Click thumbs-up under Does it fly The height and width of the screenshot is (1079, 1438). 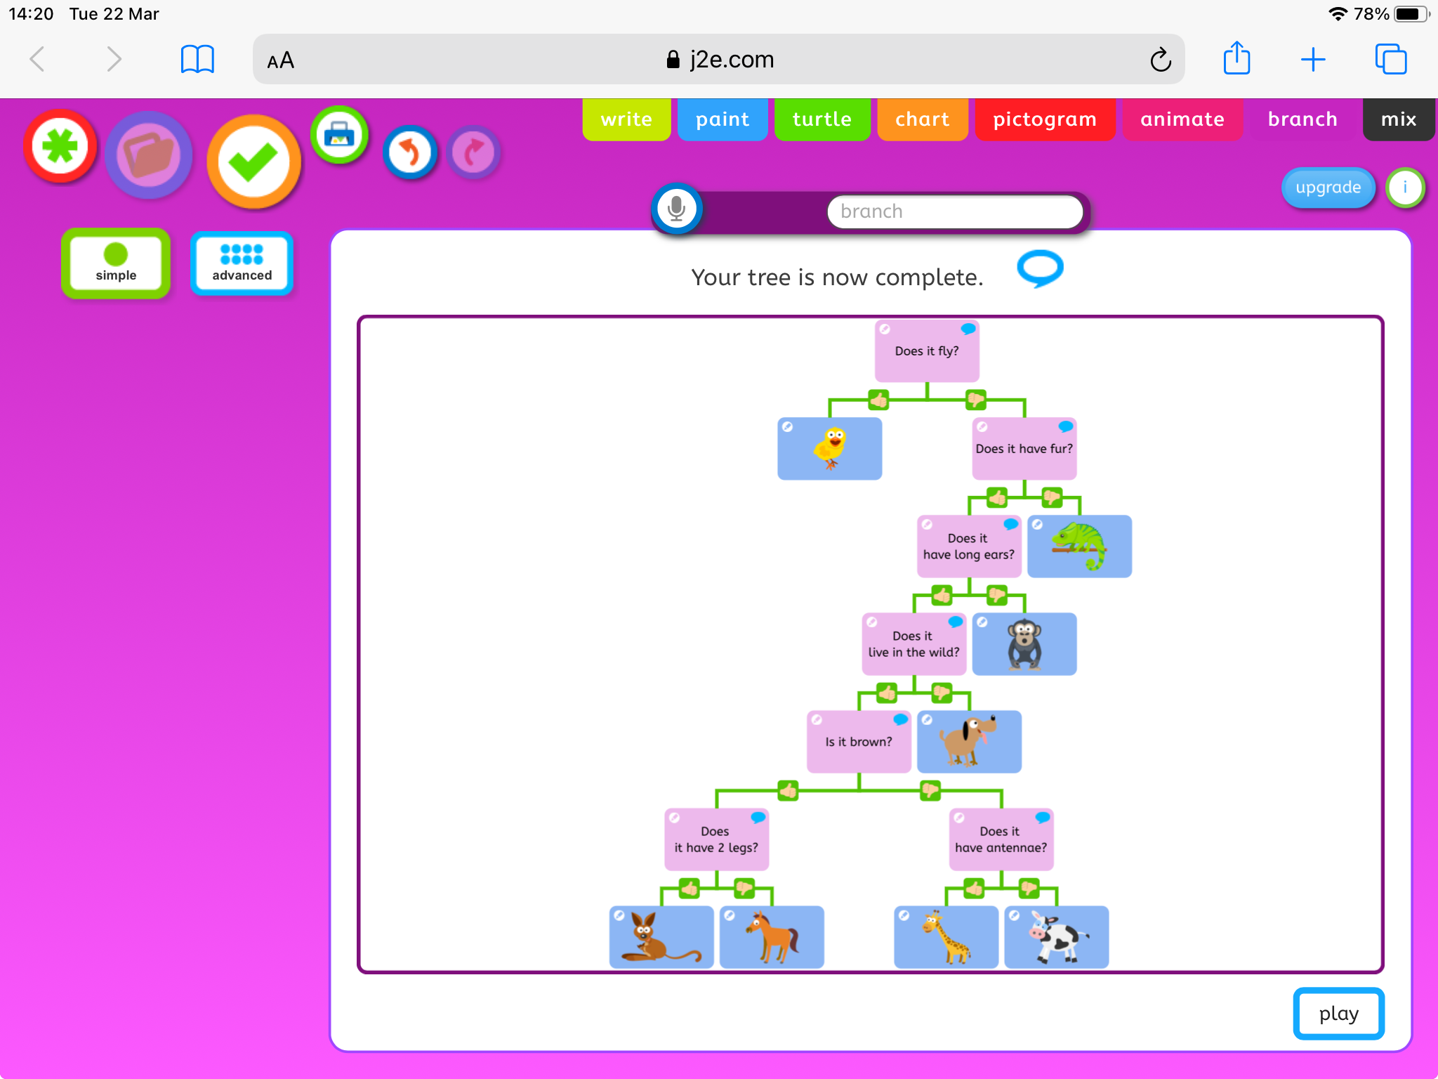878,400
